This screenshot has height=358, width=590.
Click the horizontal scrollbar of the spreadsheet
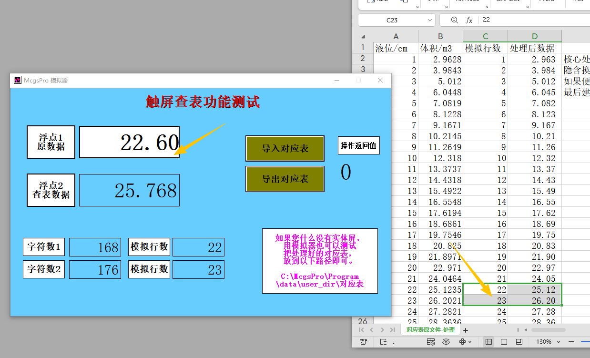[548, 330]
